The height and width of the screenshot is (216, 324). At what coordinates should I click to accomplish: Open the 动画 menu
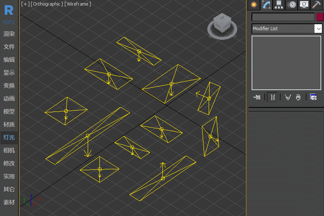(9, 98)
